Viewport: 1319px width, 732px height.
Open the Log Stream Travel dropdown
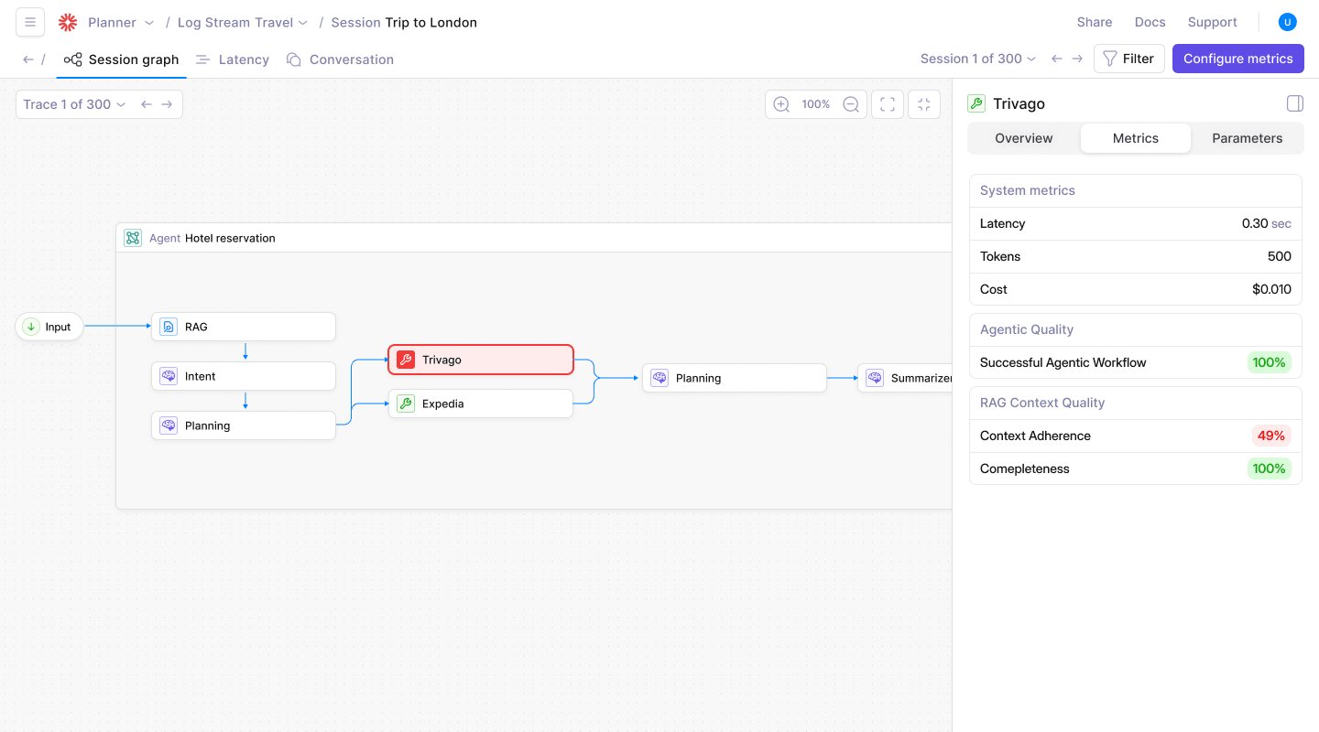[x=243, y=23]
